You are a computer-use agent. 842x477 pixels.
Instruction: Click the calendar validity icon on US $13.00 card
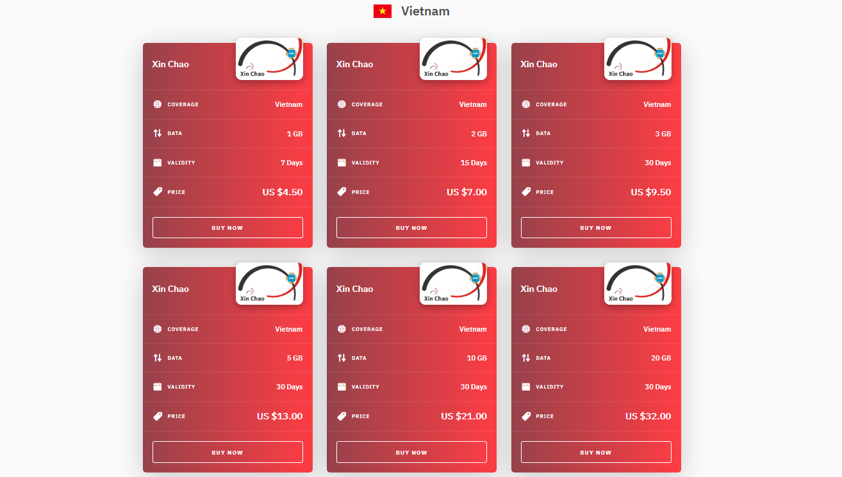pos(158,387)
